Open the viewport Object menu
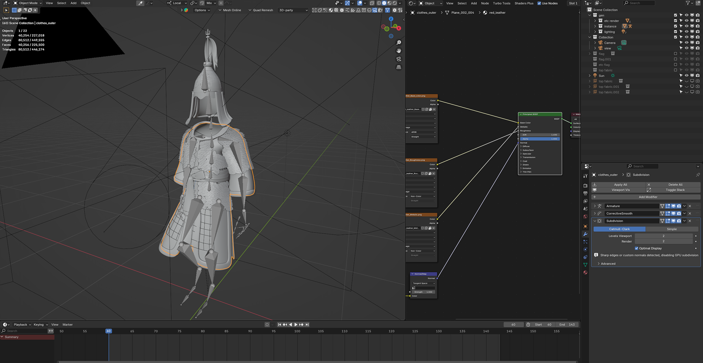The height and width of the screenshot is (363, 703). click(x=85, y=3)
